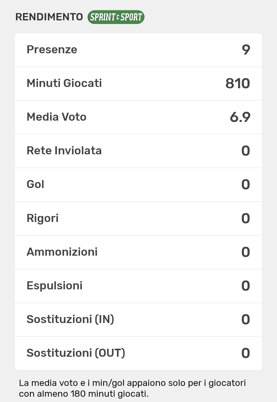The image size is (277, 402).
Task: Click the footnote about 180 minuti giocati
Action: (132, 388)
